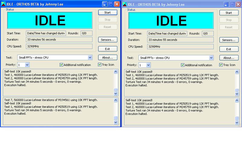The height and width of the screenshot is (157, 242).
Task: Click scroll down arrow of upper log, right window
Action: point(237,94)
